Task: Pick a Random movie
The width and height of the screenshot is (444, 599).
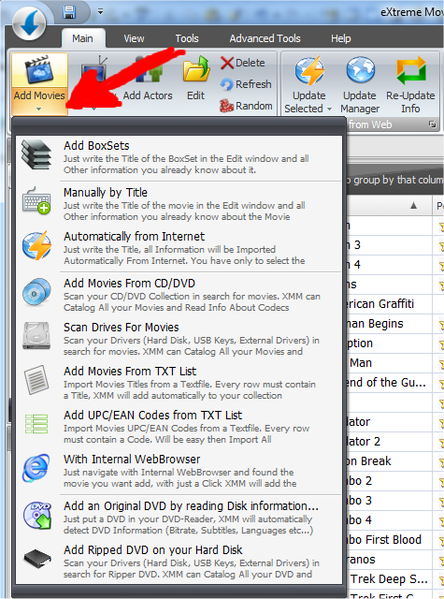Action: [x=246, y=106]
